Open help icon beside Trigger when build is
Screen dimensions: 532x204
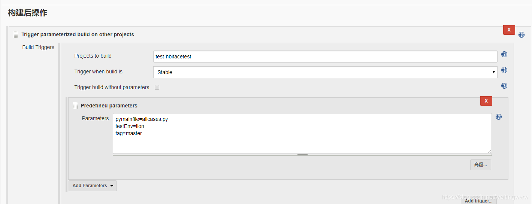[504, 70]
